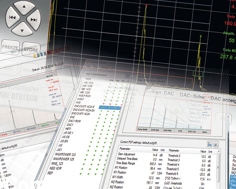Click the browse folder icon next to Path
Screen dimensions: 236x189
(x=128, y=75)
